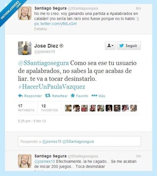Image resolution: width=157 pixels, height=176 pixels.
Task: Click the reply arrow icon beside Responder
Action: tap(20, 96)
